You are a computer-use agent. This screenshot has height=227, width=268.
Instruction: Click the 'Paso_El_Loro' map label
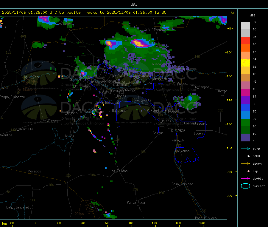point(206,218)
